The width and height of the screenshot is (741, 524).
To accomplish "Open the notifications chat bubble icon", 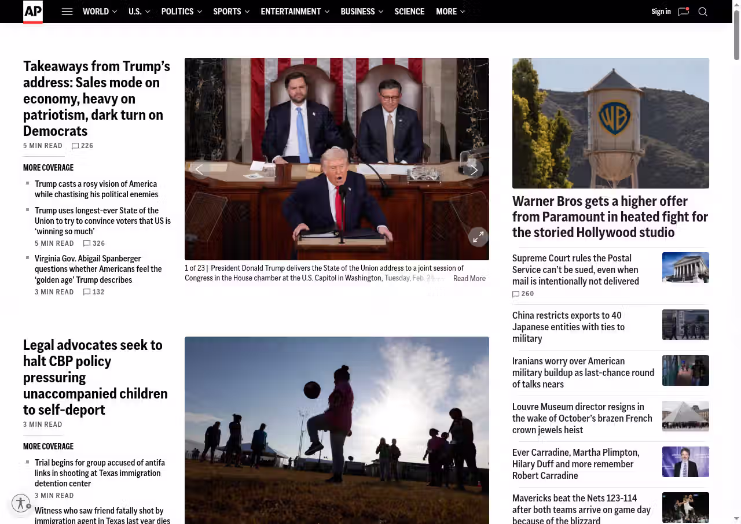I will click(x=683, y=12).
